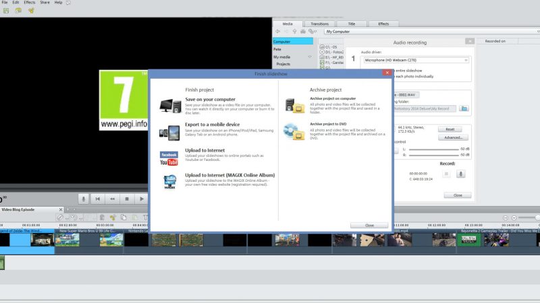Screen dimensions: 540x303
Task: Open the Effects menu
Action: click(30, 3)
